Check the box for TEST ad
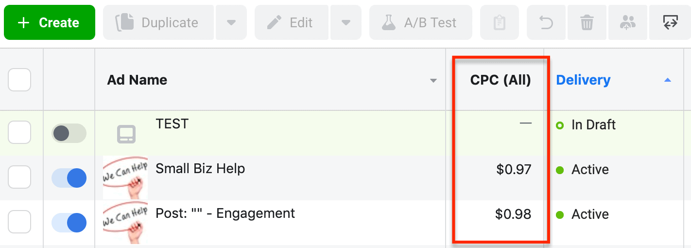The image size is (691, 248). coord(19,132)
